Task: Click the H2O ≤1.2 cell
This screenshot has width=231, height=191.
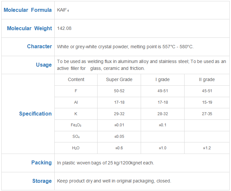Action: point(207,148)
